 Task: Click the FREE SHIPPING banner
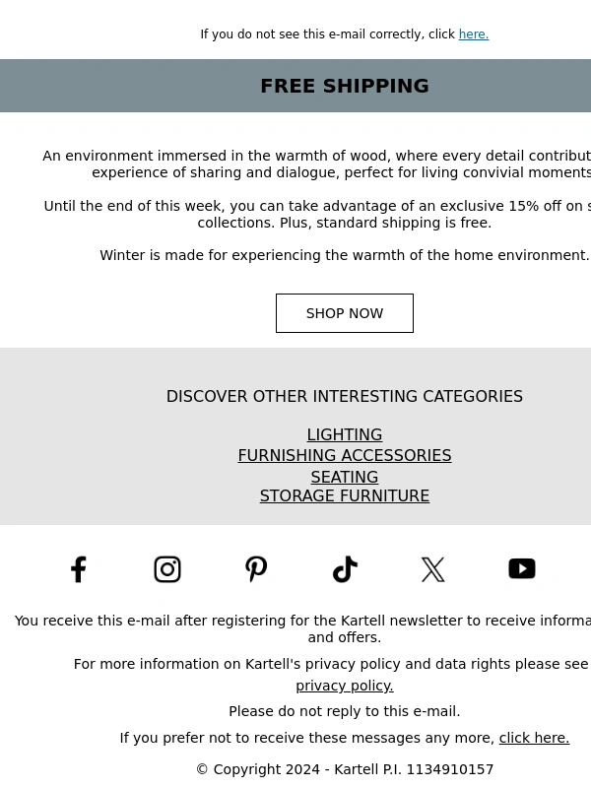click(295, 86)
